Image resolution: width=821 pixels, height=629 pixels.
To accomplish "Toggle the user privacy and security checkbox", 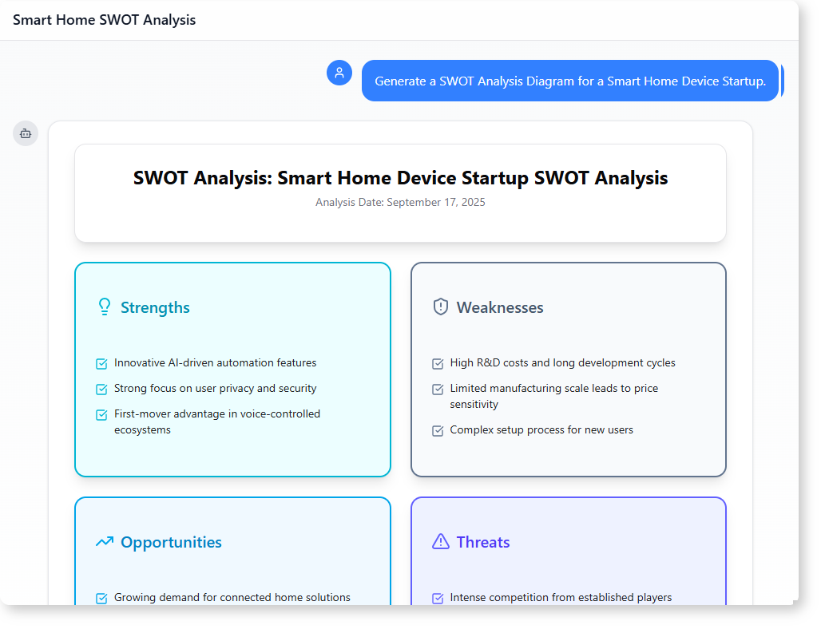I will click(101, 390).
